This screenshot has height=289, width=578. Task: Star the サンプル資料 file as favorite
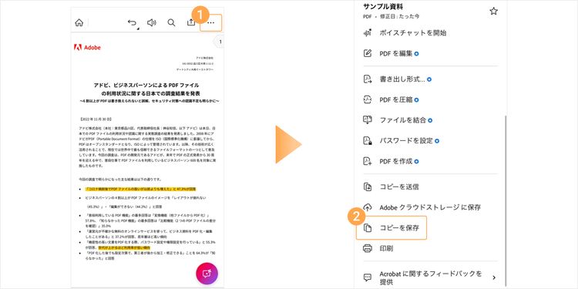(493, 12)
